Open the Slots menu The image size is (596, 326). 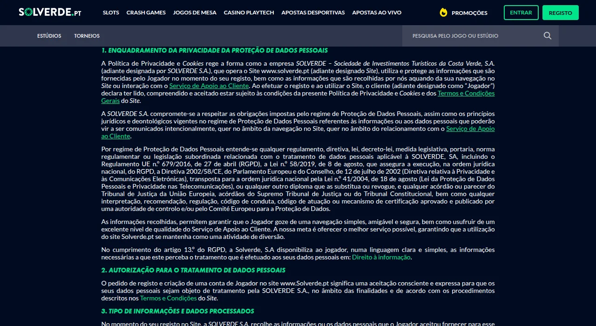pos(111,13)
